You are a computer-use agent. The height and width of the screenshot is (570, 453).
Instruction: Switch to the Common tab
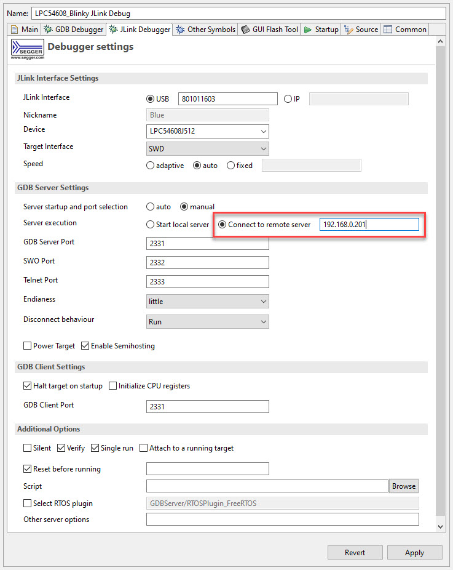pyautogui.click(x=405, y=30)
